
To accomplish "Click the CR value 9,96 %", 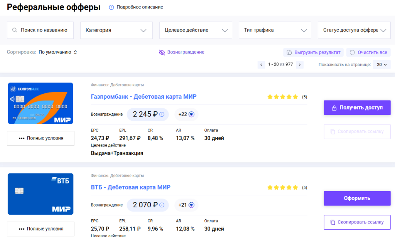I will (155, 229).
